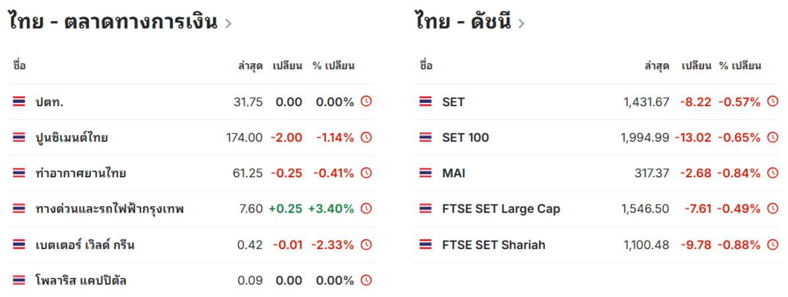This screenshot has height=297, width=788.
Task: Click the Thai flag icon beside SET 100
Action: point(425,138)
